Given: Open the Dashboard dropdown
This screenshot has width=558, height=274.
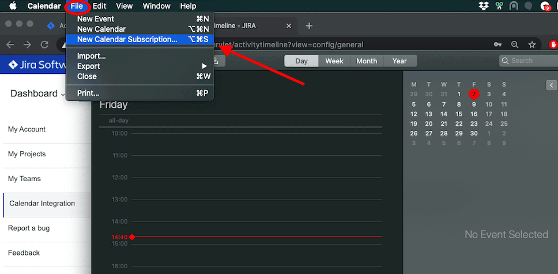Looking at the screenshot, I should pos(37,93).
